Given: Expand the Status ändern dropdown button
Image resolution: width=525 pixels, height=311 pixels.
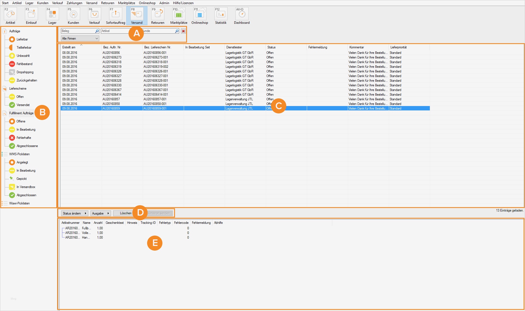Looking at the screenshot, I should [x=74, y=213].
